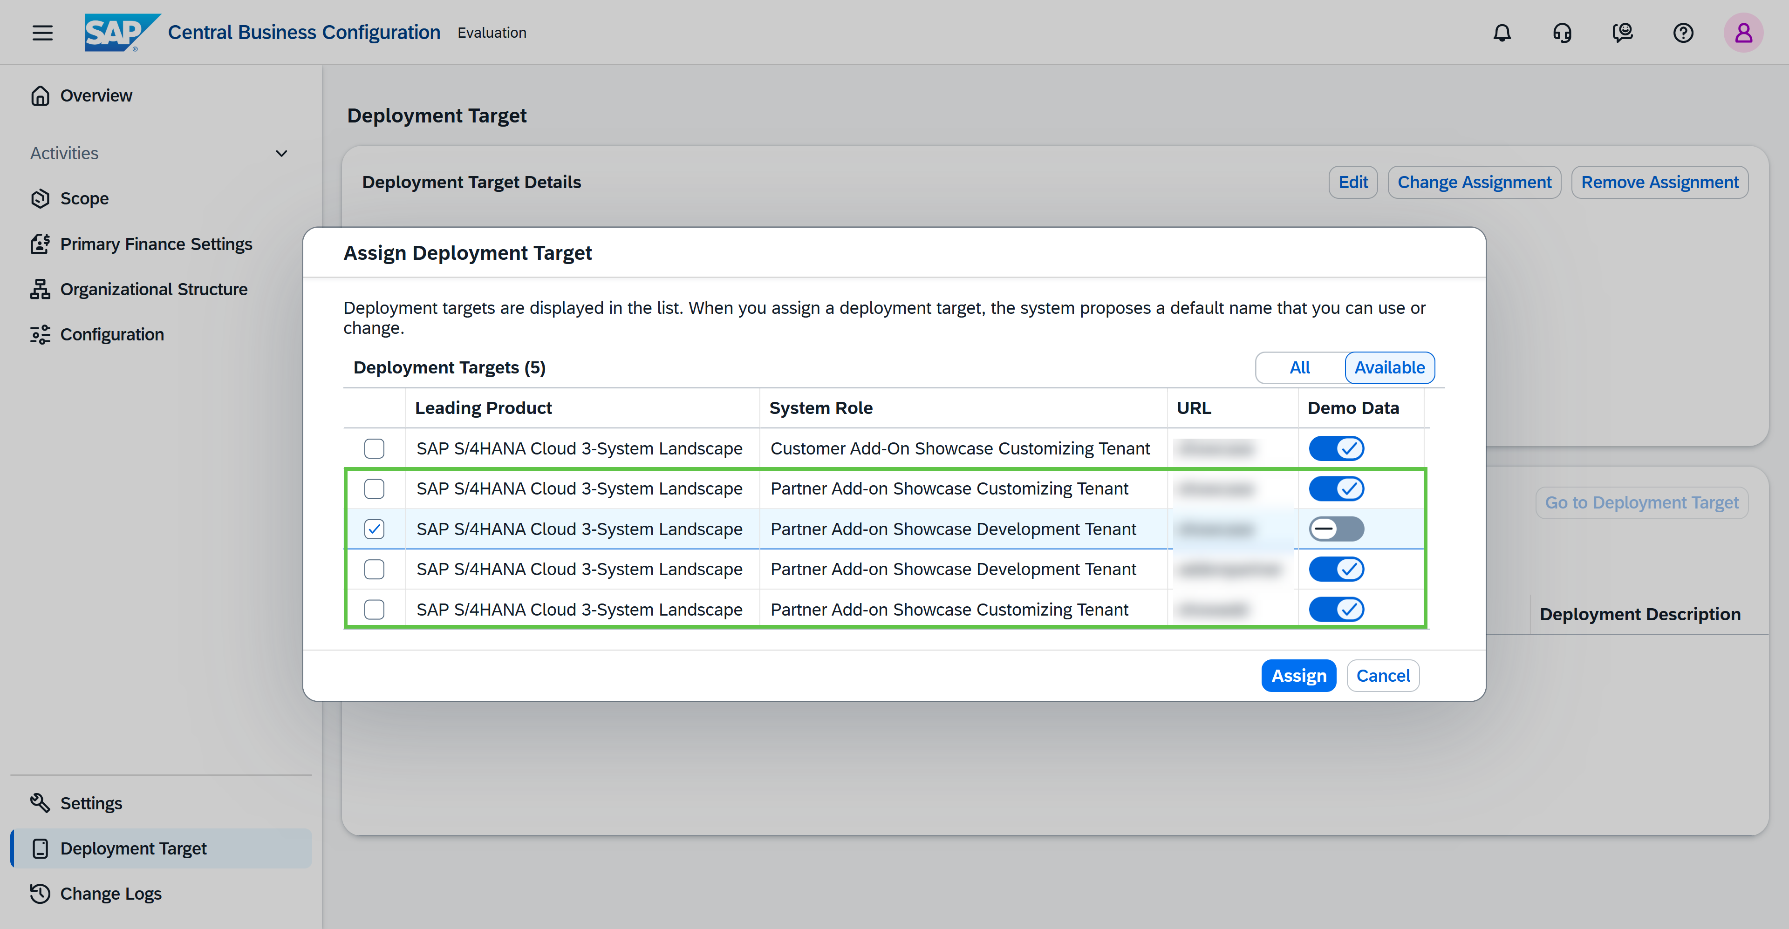Click the Settings wrench icon
The width and height of the screenshot is (1789, 929).
[x=40, y=803]
